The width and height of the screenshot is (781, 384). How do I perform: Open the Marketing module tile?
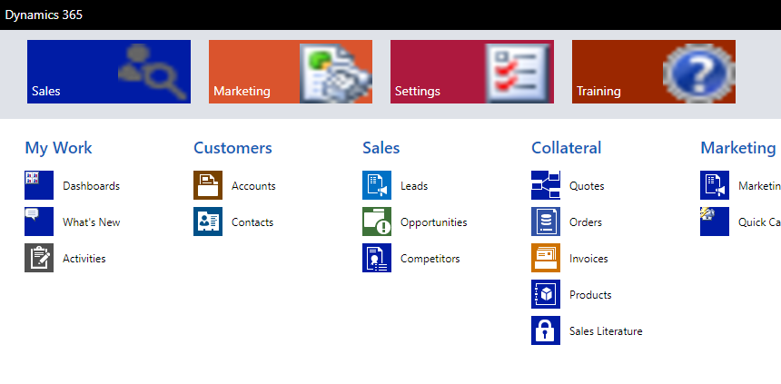[x=291, y=72]
